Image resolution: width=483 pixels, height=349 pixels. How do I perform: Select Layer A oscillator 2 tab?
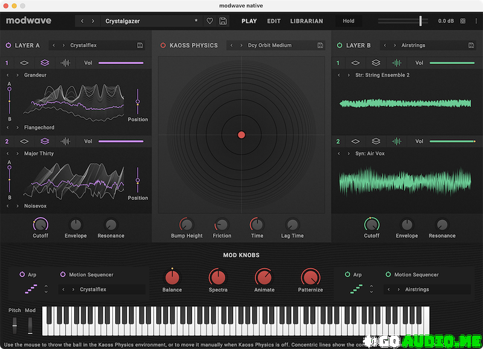pyautogui.click(x=7, y=141)
